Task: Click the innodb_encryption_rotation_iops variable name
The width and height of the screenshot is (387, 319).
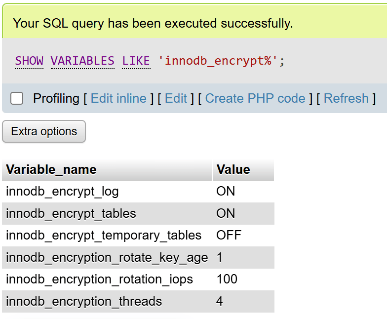Action: (x=99, y=279)
